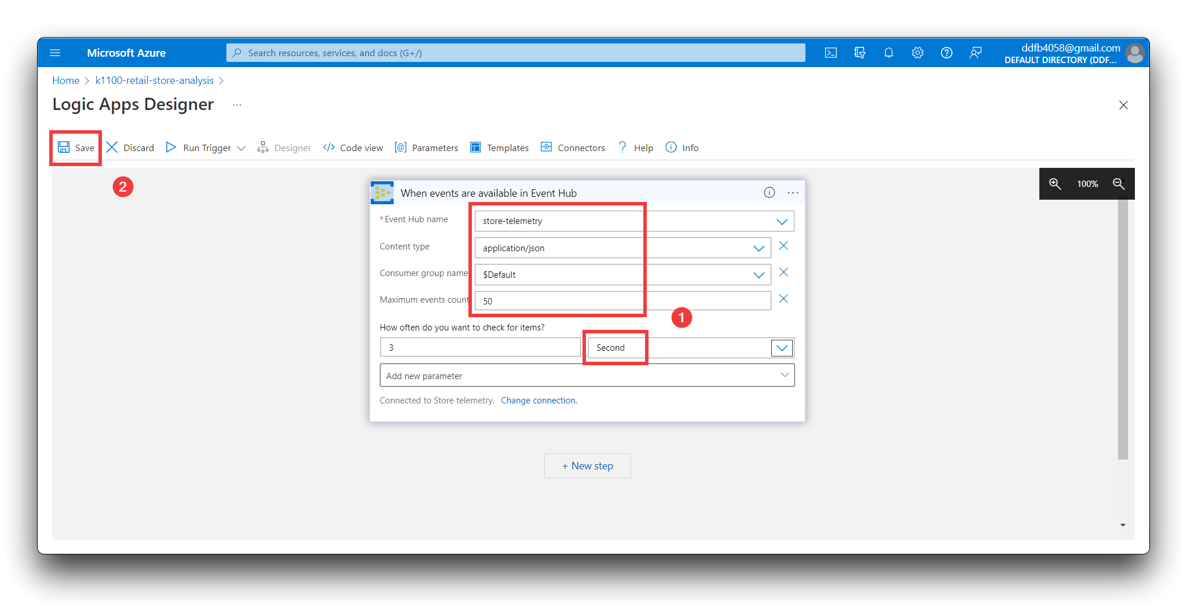1187x610 pixels.
Task: Click the account email ddfb4058@gmail.com
Action: click(x=1070, y=48)
